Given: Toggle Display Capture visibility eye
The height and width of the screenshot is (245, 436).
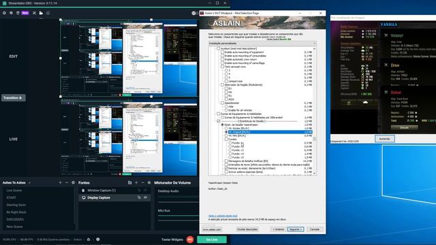Looking at the screenshot, I should point(145,197).
